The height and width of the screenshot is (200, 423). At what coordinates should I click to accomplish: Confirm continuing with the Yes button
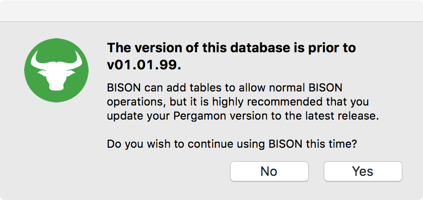pyautogui.click(x=363, y=171)
